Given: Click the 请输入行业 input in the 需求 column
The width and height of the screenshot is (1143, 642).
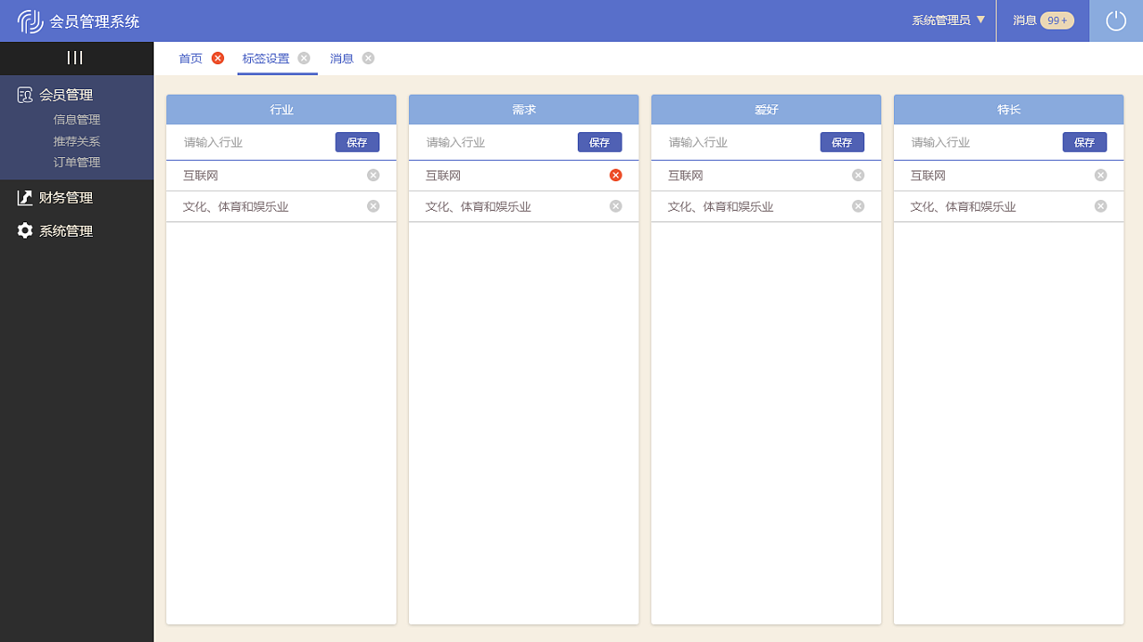Looking at the screenshot, I should tap(500, 141).
